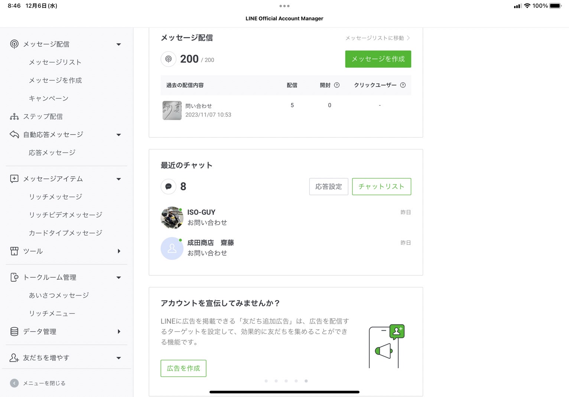Open 応答メッセージ in the sidebar
This screenshot has width=569, height=397.
[x=52, y=152]
